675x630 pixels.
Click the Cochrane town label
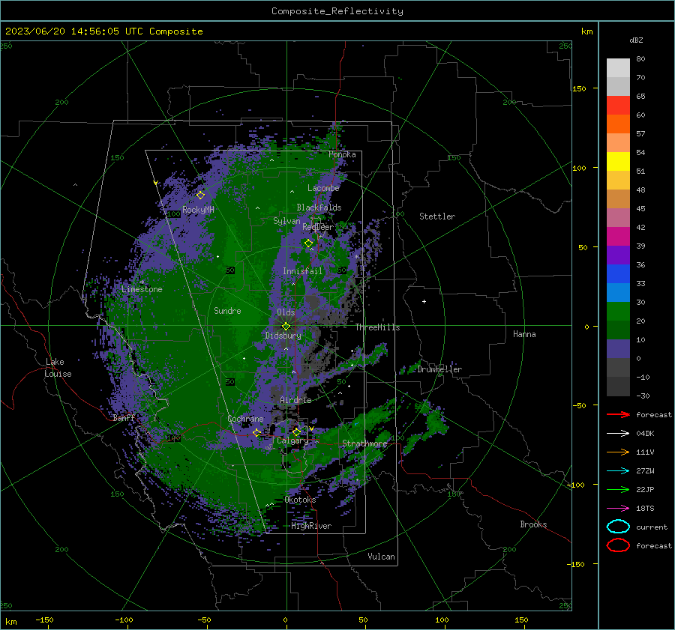[245, 419]
